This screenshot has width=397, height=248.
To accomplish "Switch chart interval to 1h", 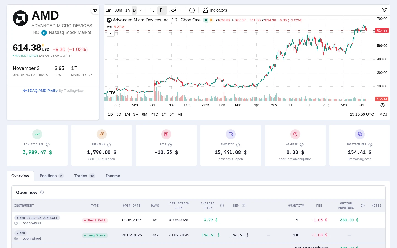I will tap(127, 10).
